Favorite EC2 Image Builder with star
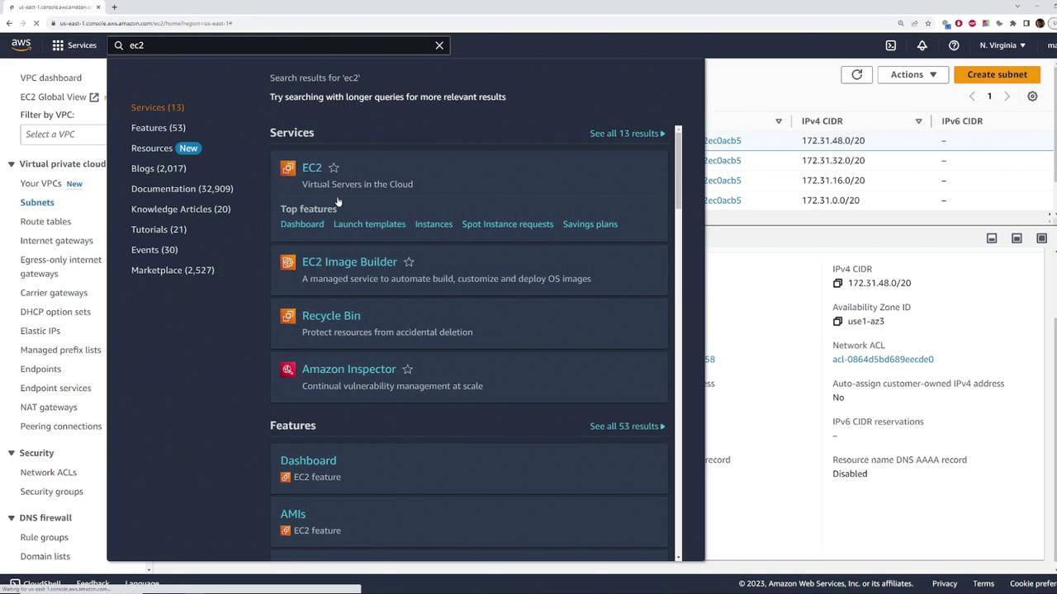The width and height of the screenshot is (1057, 594). pyautogui.click(x=409, y=262)
